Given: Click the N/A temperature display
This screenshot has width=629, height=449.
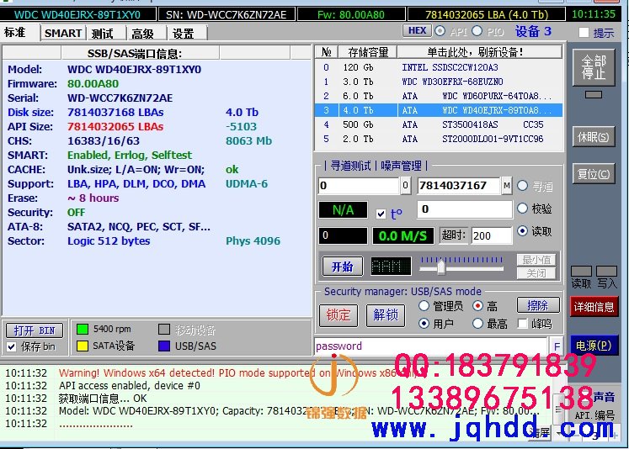Looking at the screenshot, I should pos(343,210).
